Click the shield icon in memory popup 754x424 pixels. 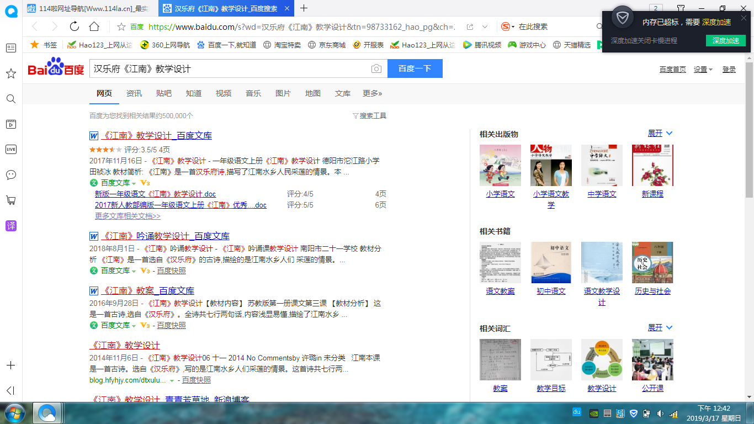(623, 18)
